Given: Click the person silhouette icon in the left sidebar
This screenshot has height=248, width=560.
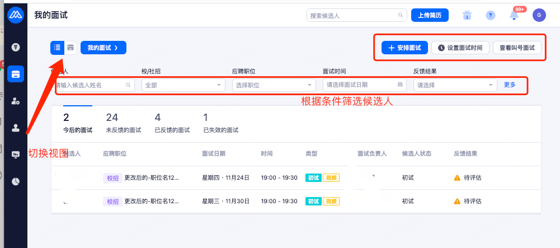Looking at the screenshot, I should (16, 128).
